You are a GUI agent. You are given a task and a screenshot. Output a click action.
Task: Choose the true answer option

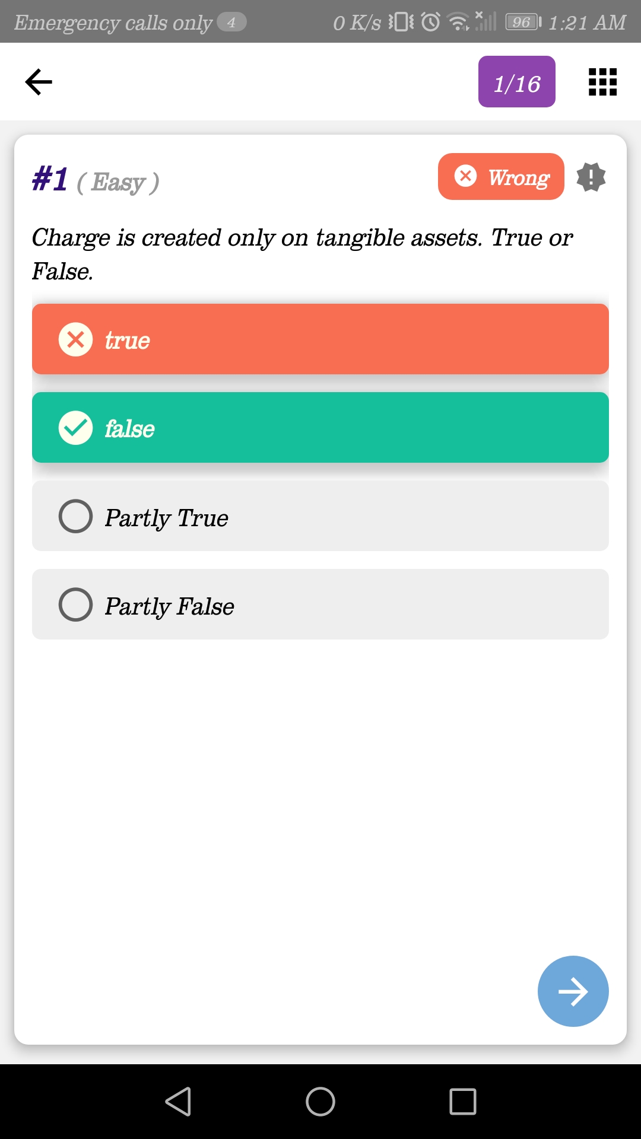coord(320,339)
